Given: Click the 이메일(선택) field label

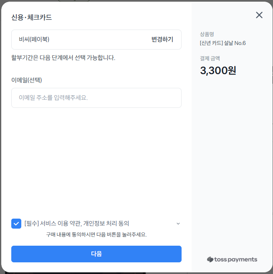Looking at the screenshot, I should point(27,80).
